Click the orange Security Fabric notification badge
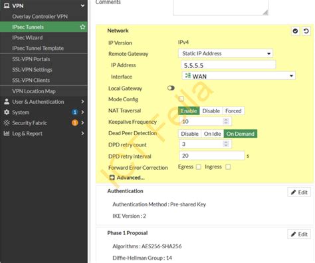 point(75,123)
